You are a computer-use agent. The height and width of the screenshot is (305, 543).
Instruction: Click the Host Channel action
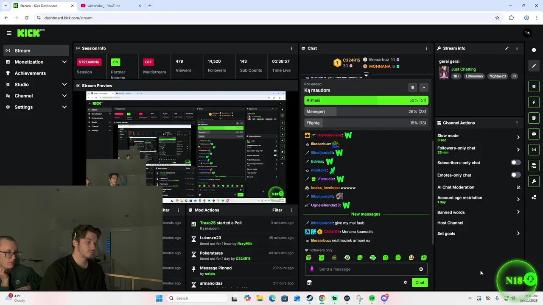tap(450, 223)
